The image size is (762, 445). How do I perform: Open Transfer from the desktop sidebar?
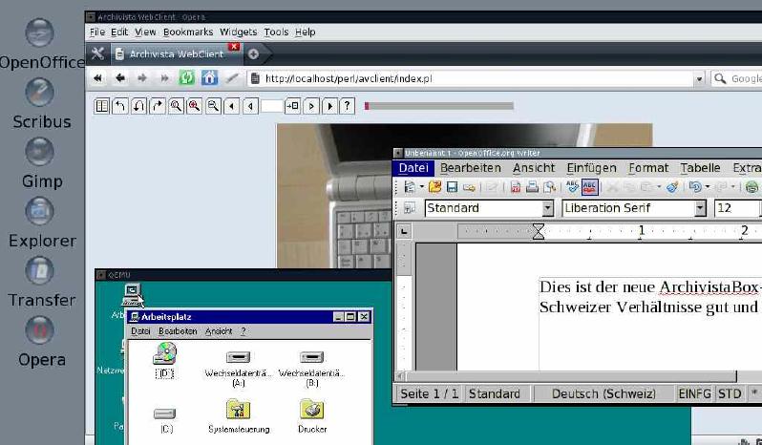tap(40, 270)
